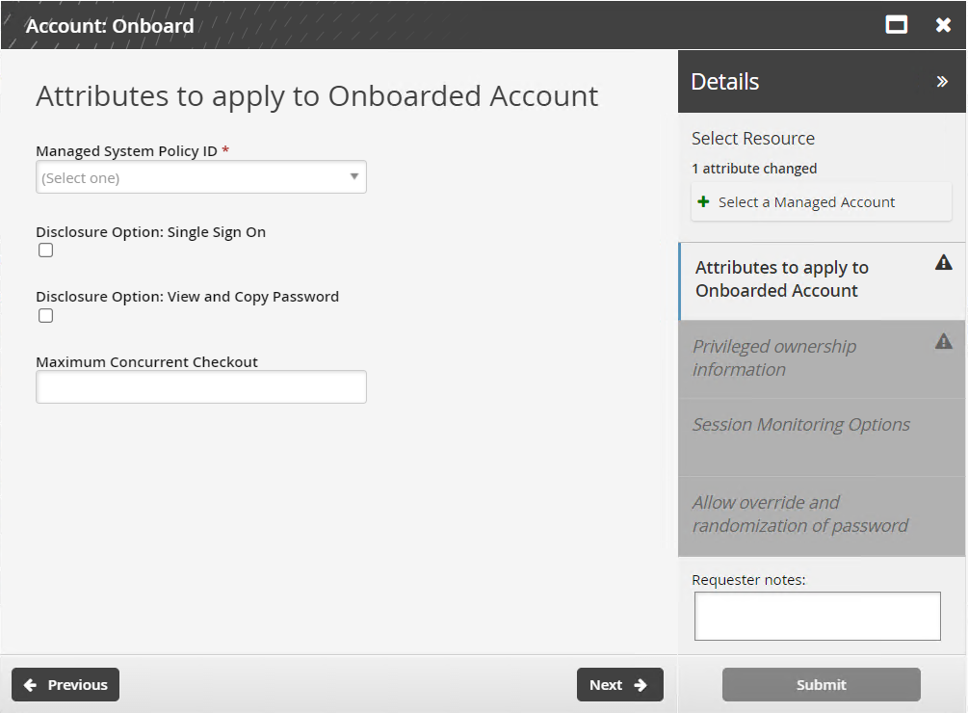968x713 pixels.
Task: Click the maximize window icon in header
Action: 897,25
